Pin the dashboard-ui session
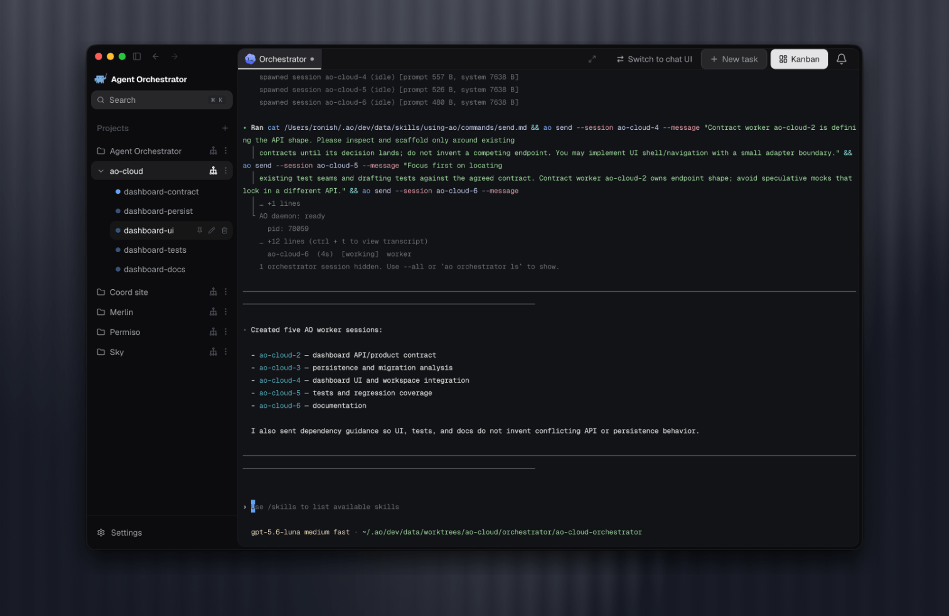 (x=200, y=230)
